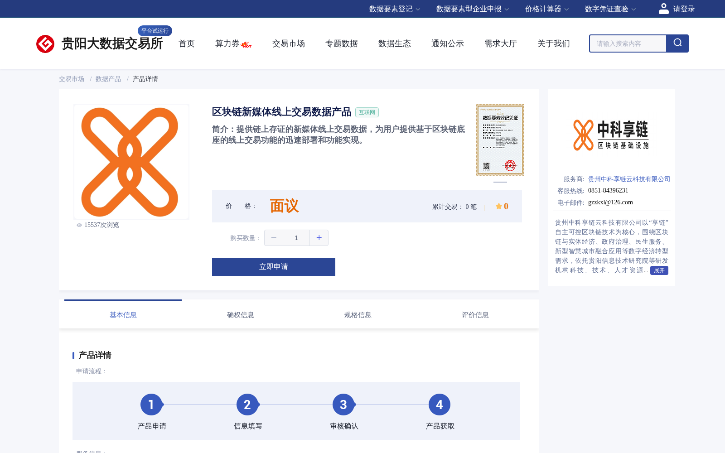Go to 首页 in navigation

coord(187,43)
